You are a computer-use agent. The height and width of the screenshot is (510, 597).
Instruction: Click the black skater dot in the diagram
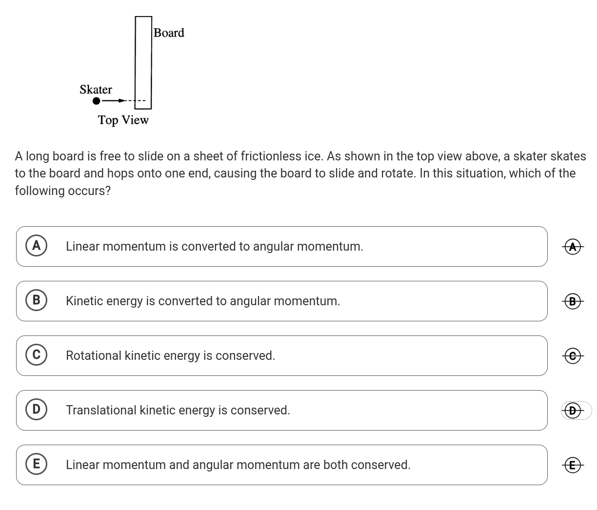[x=97, y=101]
